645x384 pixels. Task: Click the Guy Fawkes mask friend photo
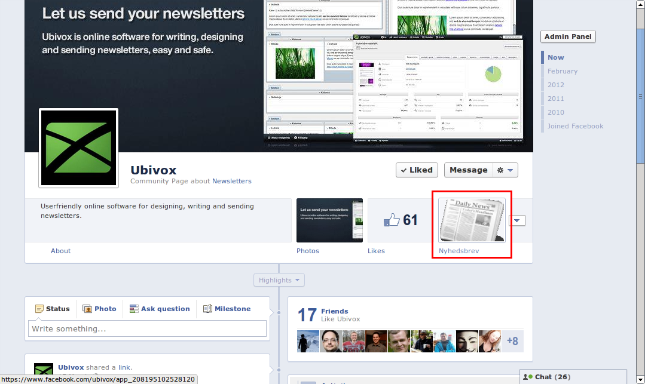[x=467, y=341]
